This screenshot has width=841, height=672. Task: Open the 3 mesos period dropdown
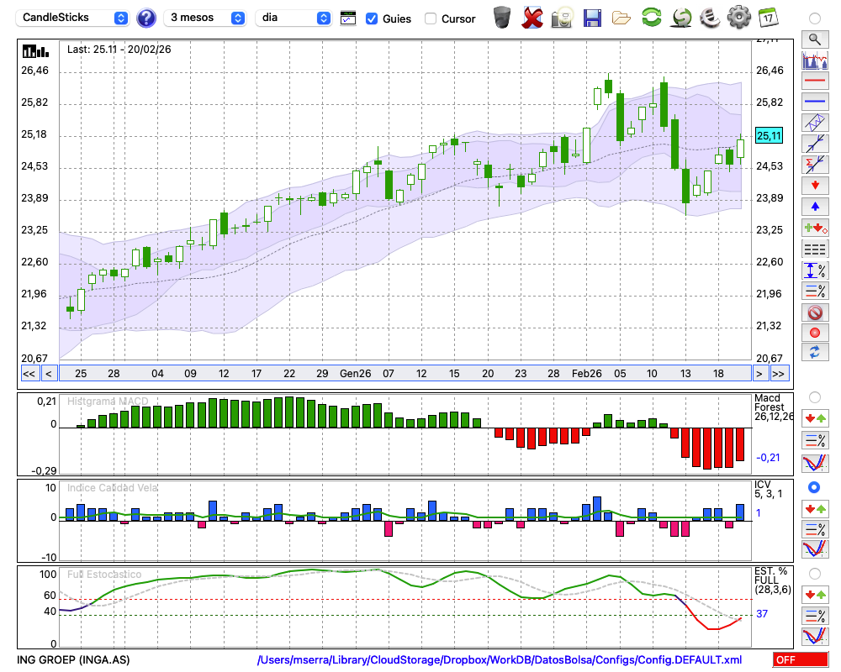[205, 18]
